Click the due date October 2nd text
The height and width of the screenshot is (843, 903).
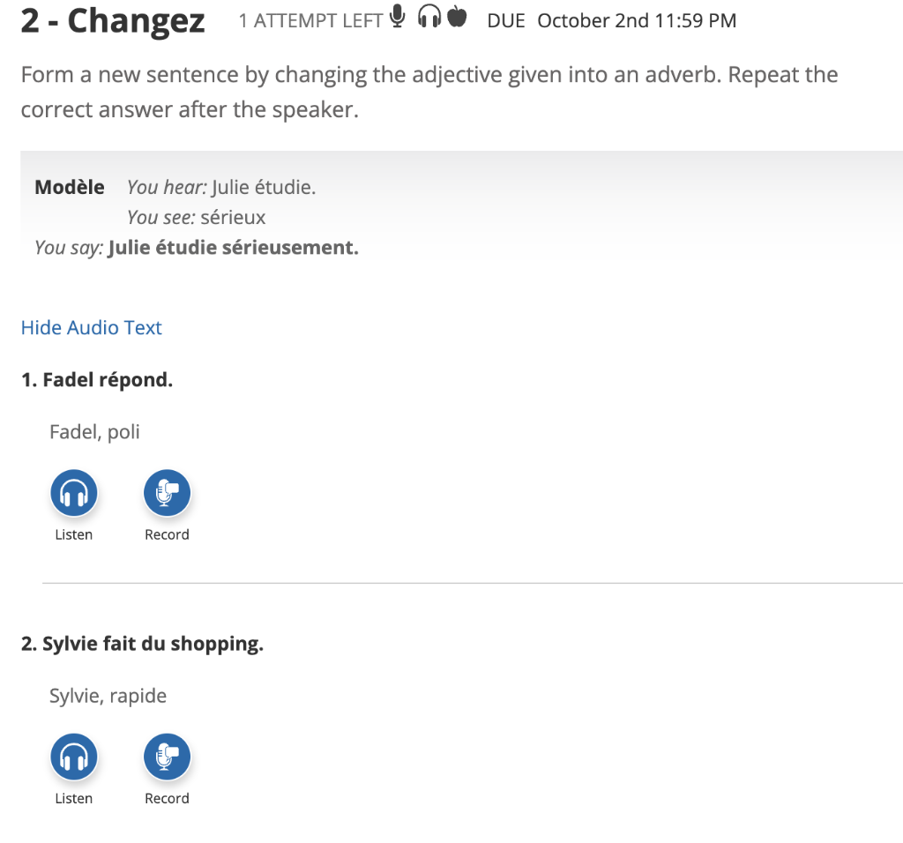tap(636, 20)
